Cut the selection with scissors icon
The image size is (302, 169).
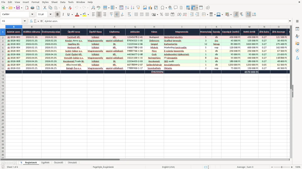tap(45, 8)
